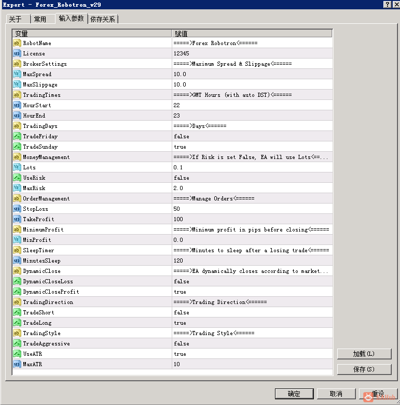Click the string icon beside RobotName
Screen dimensions: 400x405
[x=17, y=43]
